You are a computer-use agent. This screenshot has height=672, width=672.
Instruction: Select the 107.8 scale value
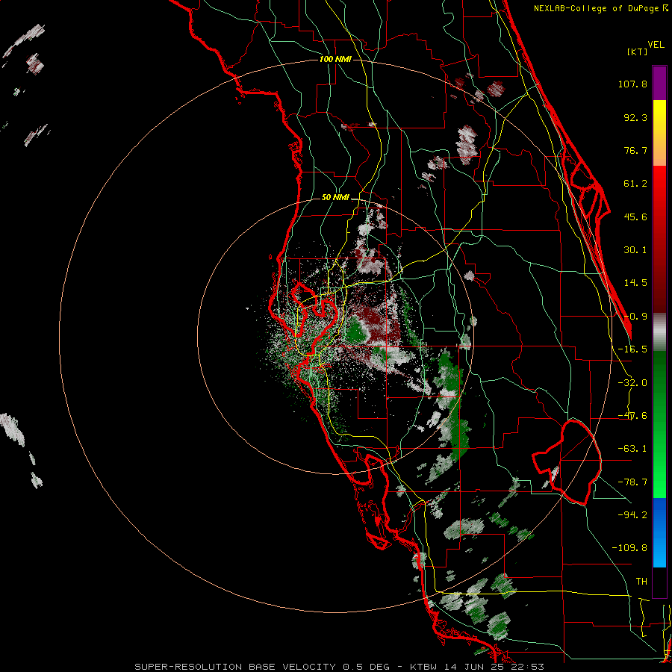tap(632, 84)
